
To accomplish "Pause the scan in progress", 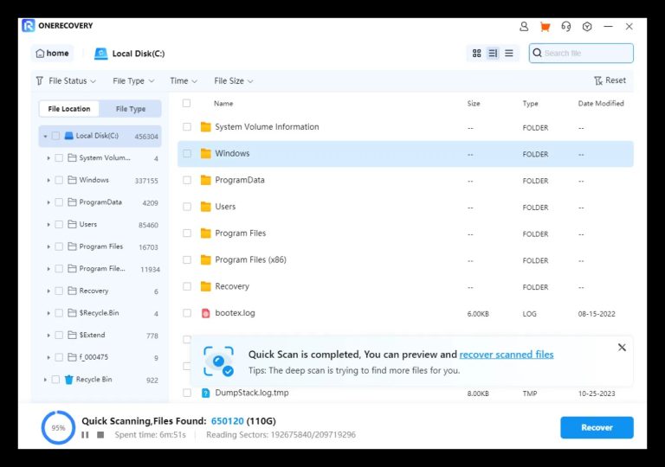I will pos(85,435).
